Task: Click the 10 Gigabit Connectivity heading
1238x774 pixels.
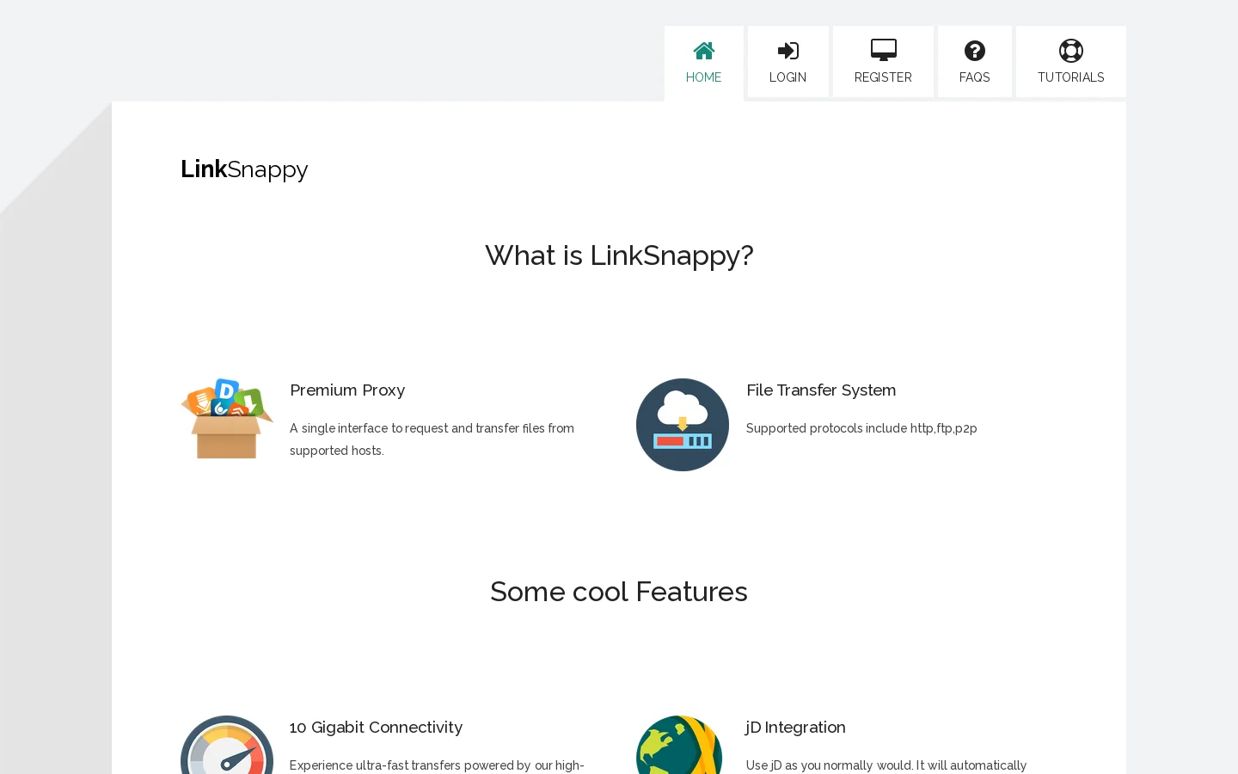Action: (x=376, y=728)
